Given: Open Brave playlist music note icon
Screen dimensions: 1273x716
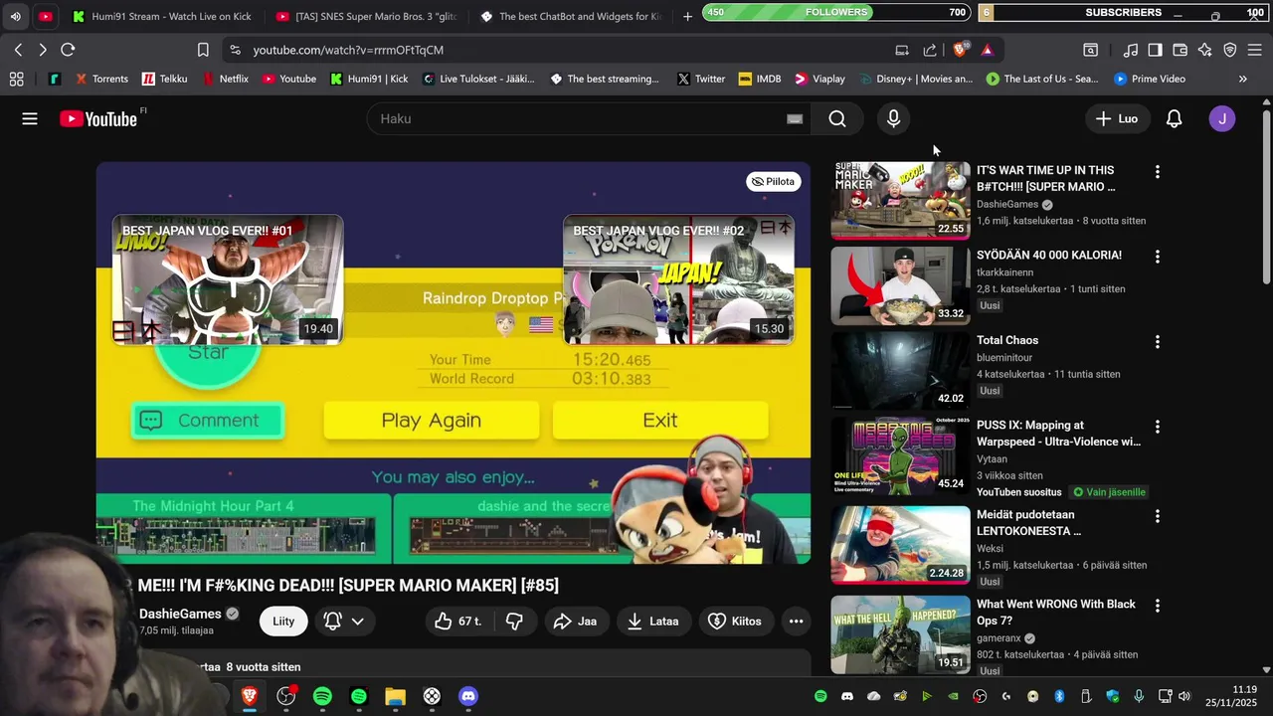Looking at the screenshot, I should point(1131,50).
